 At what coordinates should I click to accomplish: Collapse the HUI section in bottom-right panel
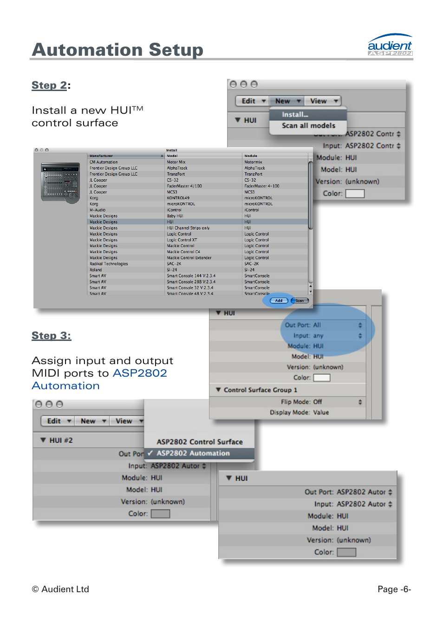229,478
